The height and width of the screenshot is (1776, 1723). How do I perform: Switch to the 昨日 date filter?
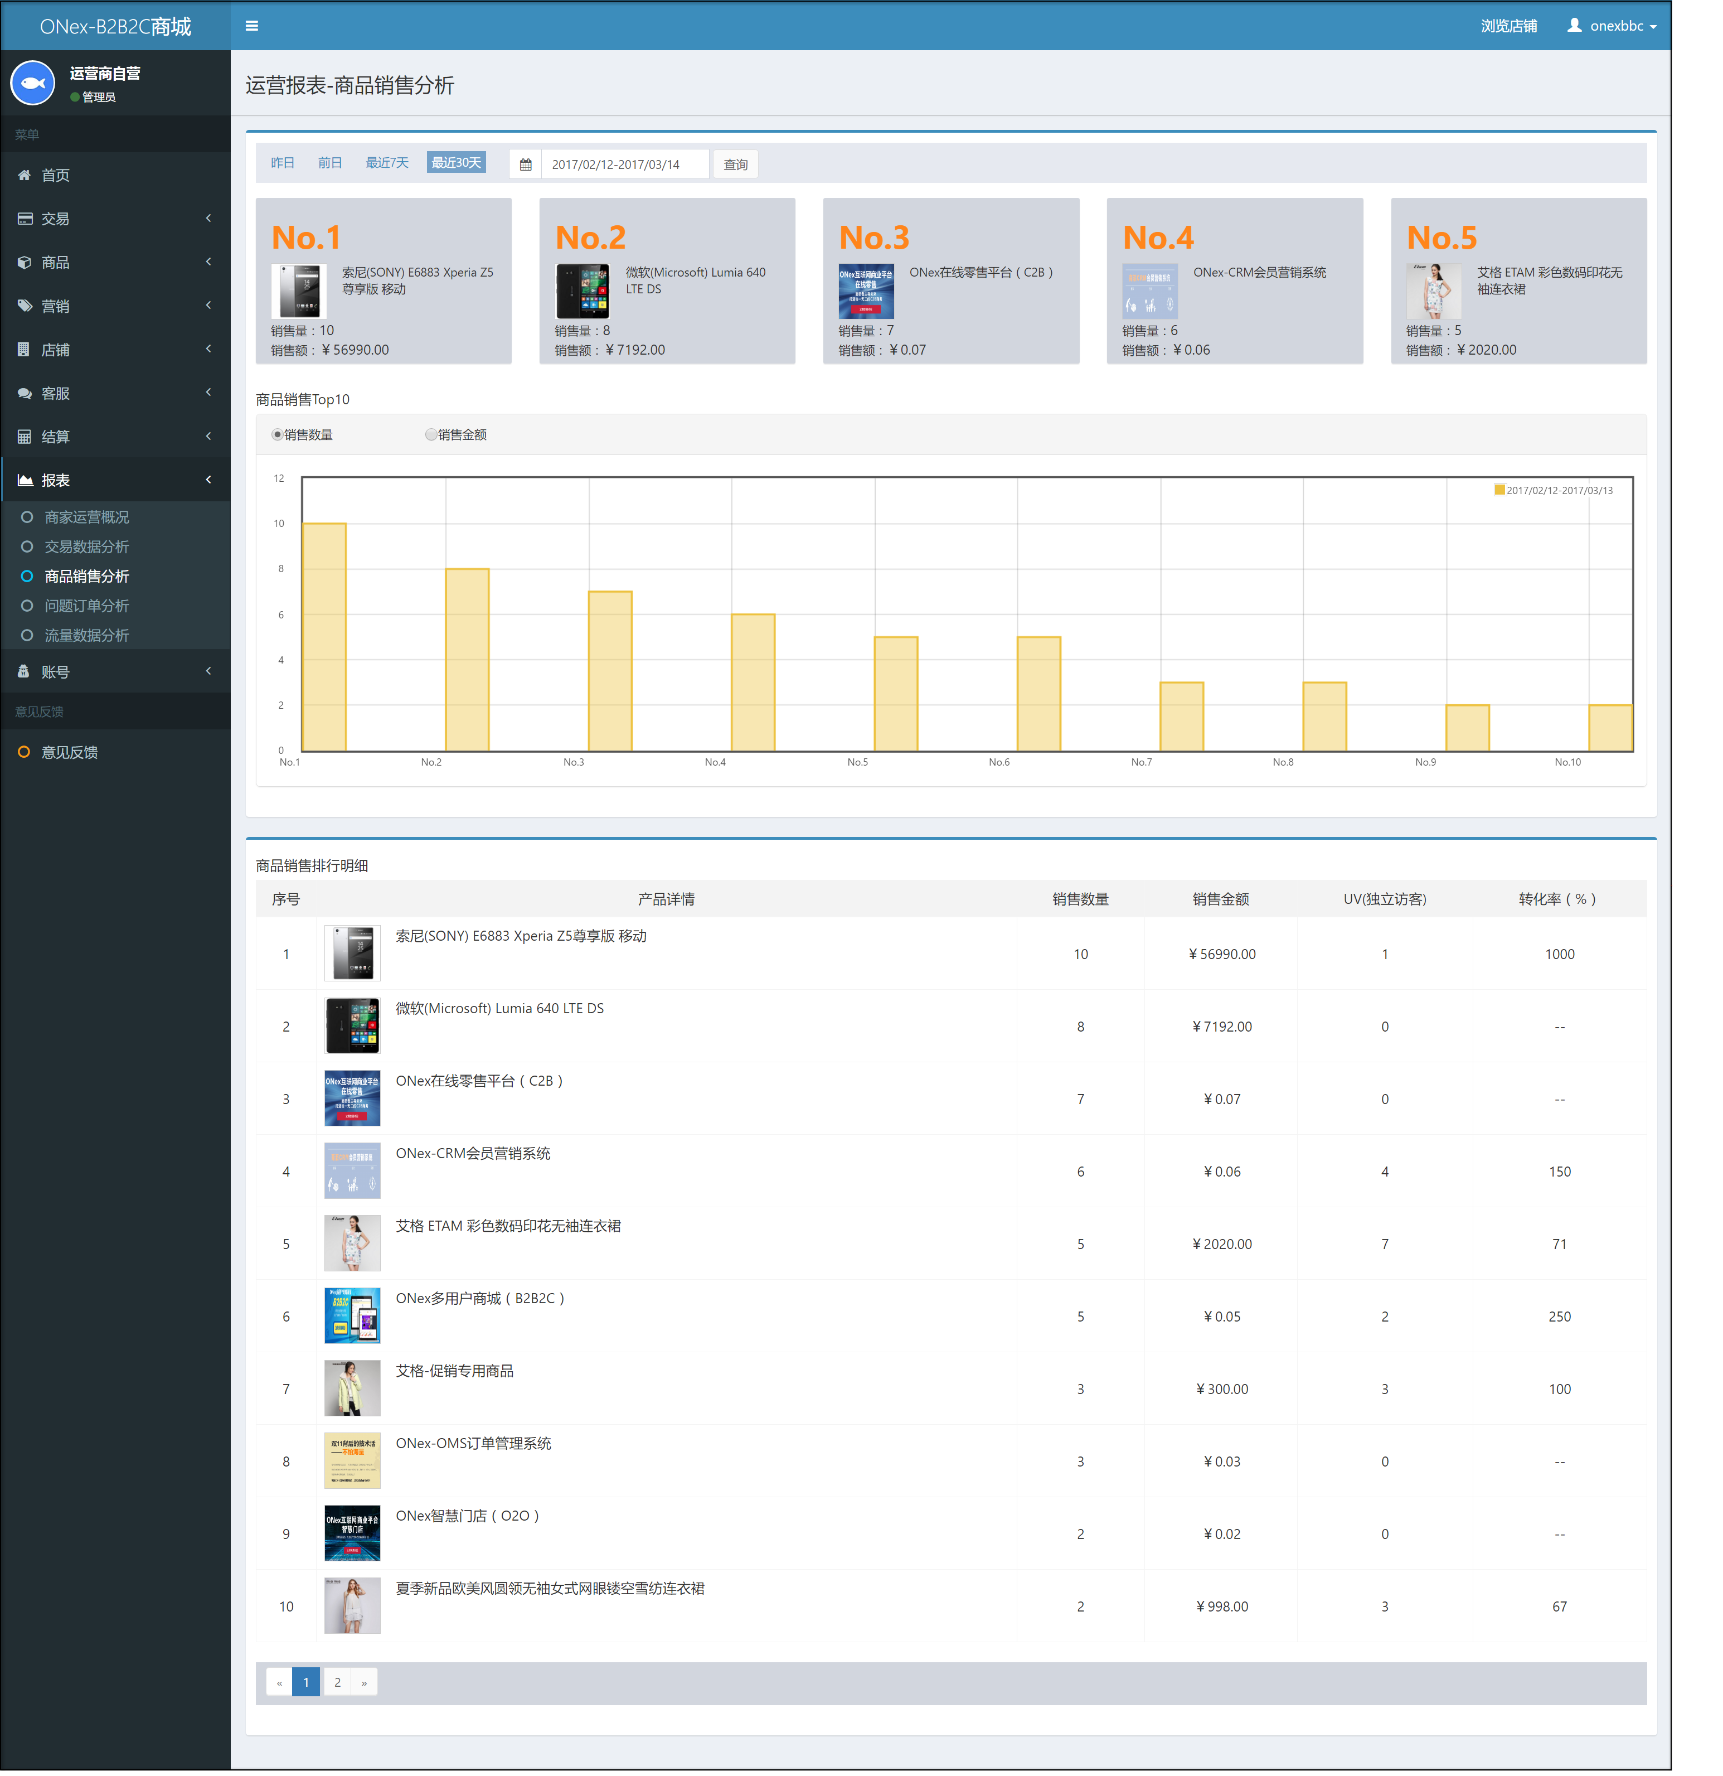tap(283, 163)
